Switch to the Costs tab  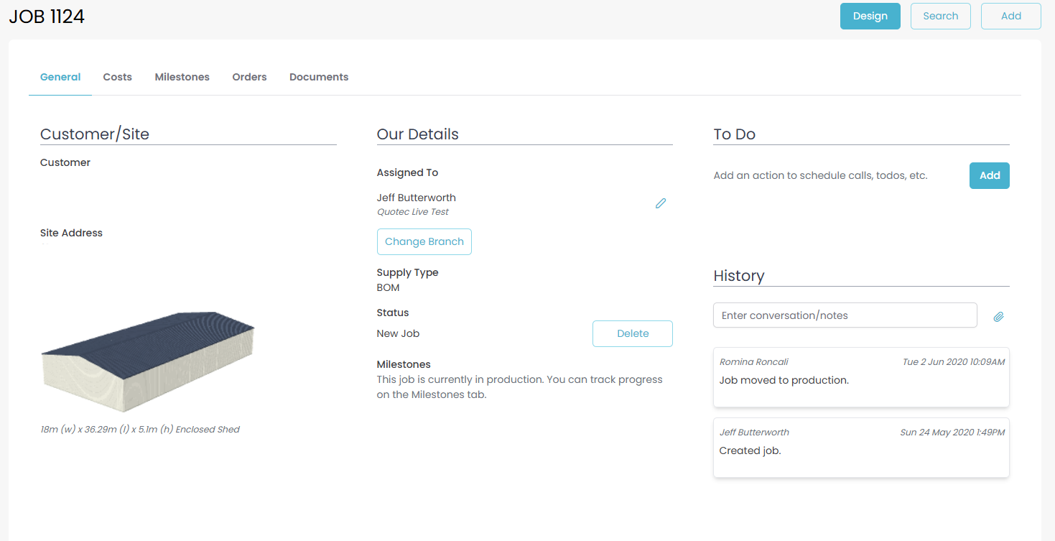click(117, 77)
